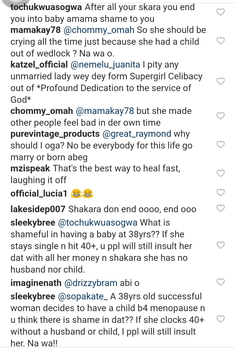The image size is (235, 350).
Task: Visit the purevintage_products profile
Action: pyautogui.click(x=55, y=134)
